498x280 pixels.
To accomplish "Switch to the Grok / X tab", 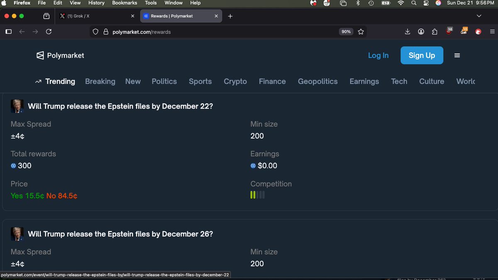I will 96,16.
